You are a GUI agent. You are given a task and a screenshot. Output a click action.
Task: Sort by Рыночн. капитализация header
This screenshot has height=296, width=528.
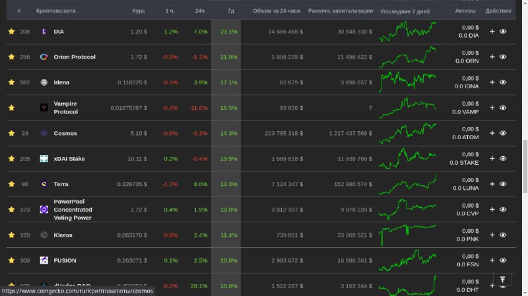tap(341, 11)
